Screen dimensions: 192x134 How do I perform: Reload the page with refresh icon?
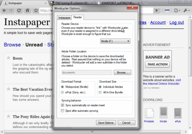pyautogui.click(x=19, y=10)
